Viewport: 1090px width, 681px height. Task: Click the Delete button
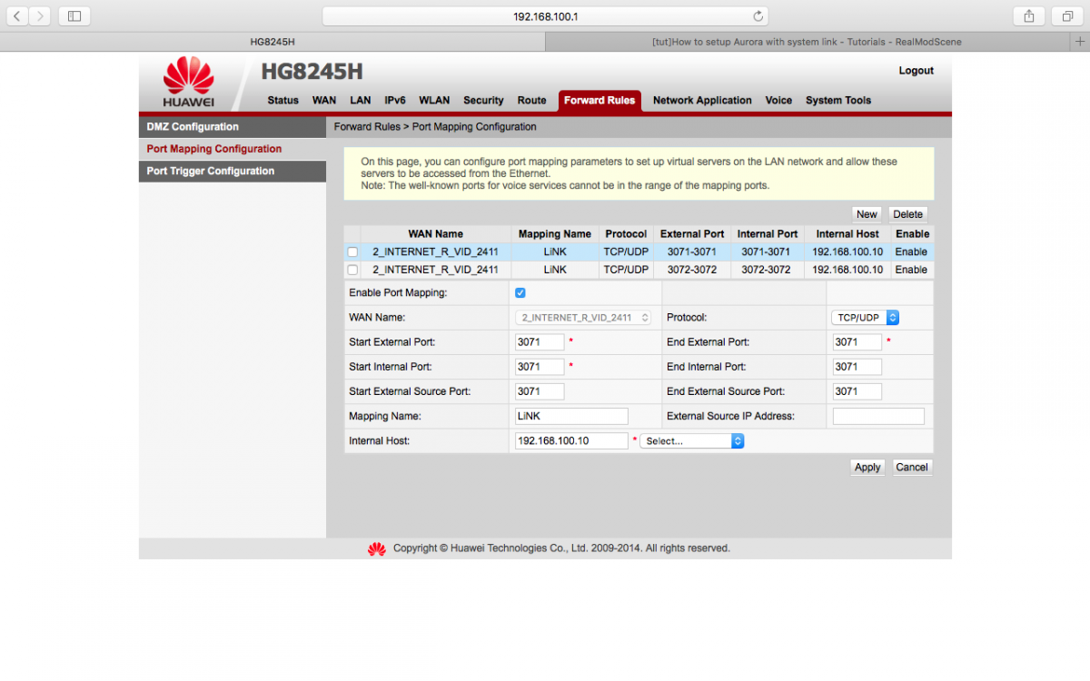click(x=908, y=214)
